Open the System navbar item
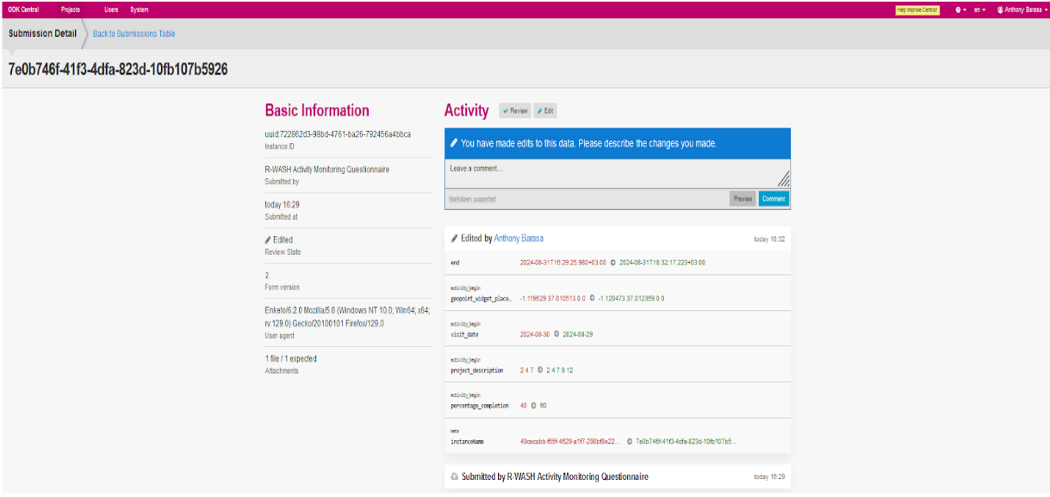1050x497 pixels. pos(139,9)
